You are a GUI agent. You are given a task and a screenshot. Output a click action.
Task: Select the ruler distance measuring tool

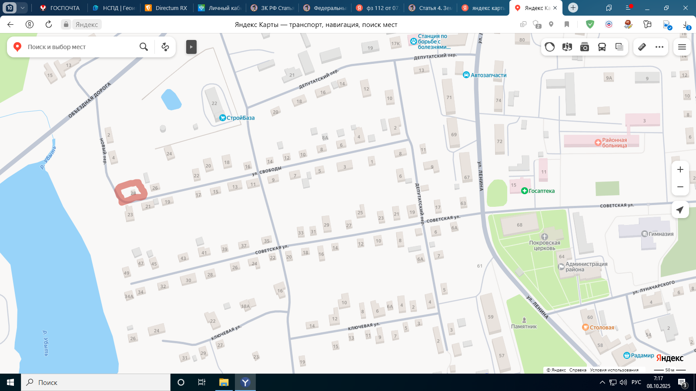pyautogui.click(x=642, y=47)
